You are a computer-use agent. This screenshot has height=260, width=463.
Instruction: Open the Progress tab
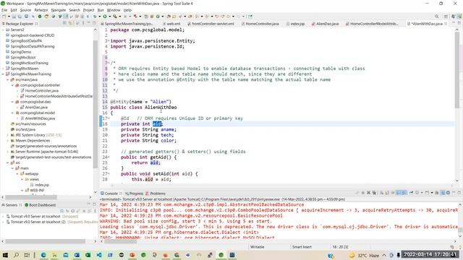pyautogui.click(x=134, y=194)
